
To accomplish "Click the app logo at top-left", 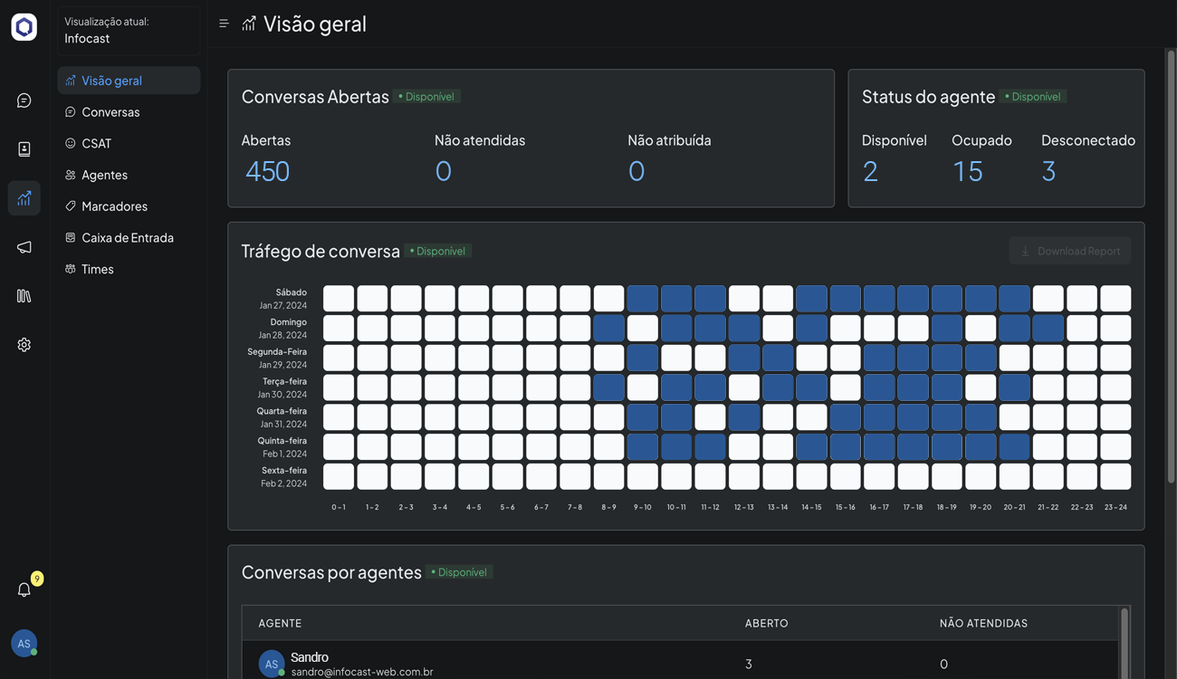I will [24, 27].
